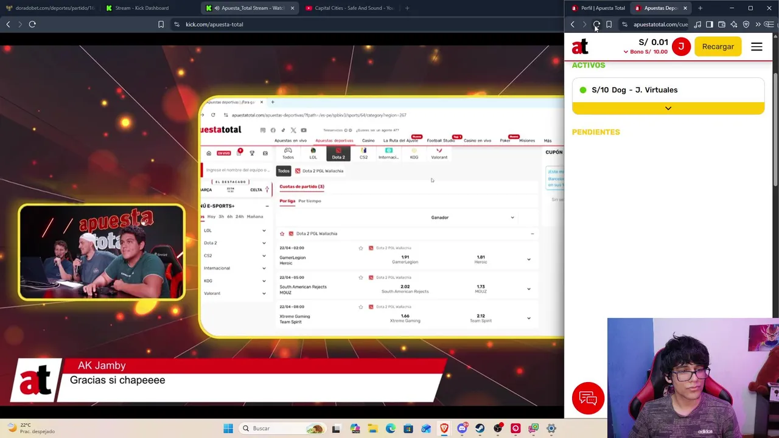Bet on MOUZ at 1.73 odds

(481, 288)
